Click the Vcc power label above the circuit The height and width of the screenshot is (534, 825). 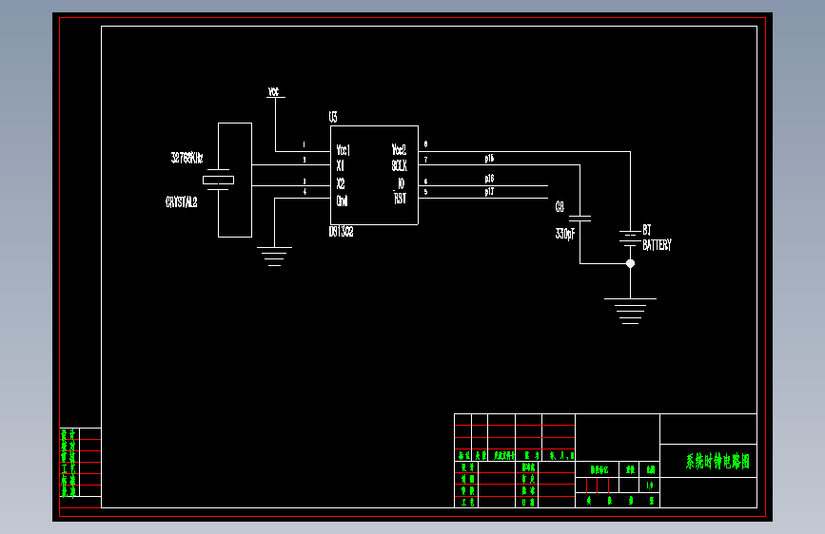pyautogui.click(x=274, y=92)
